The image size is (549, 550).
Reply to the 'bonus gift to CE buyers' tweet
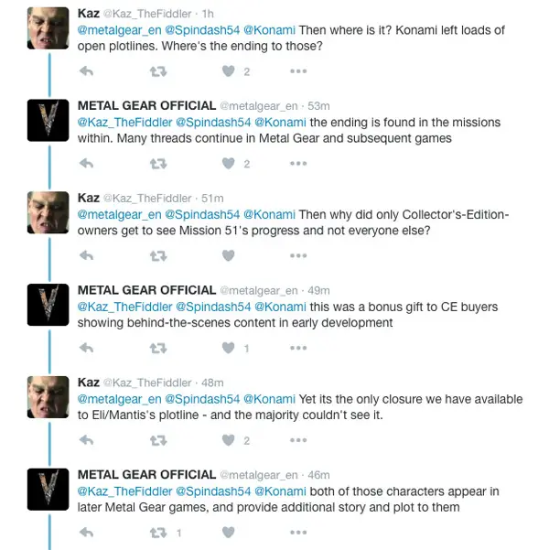pos(87,348)
